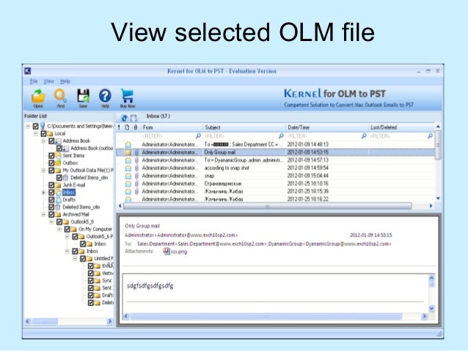The image size is (468, 351).
Task: Toggle the Junk E-mail checkbox
Action: [x=51, y=185]
